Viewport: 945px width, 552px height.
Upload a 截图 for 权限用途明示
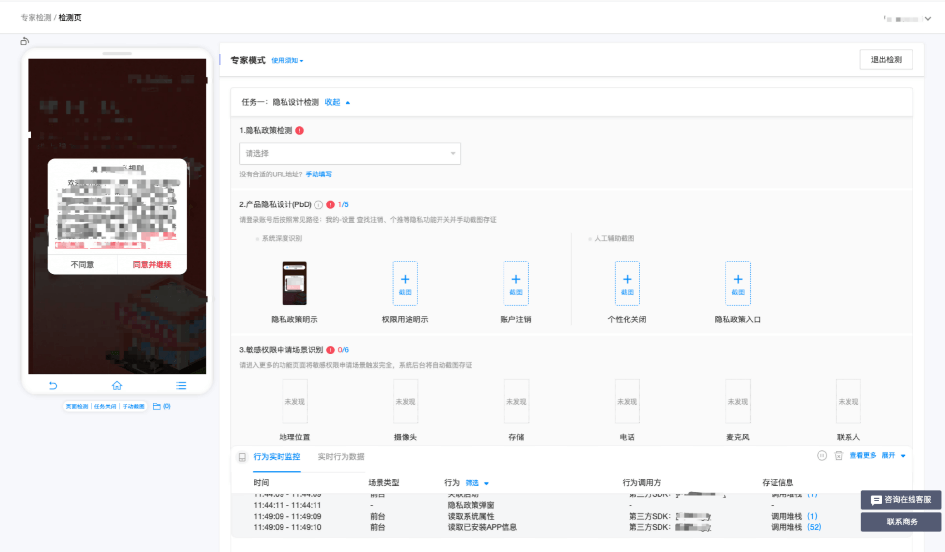point(405,284)
